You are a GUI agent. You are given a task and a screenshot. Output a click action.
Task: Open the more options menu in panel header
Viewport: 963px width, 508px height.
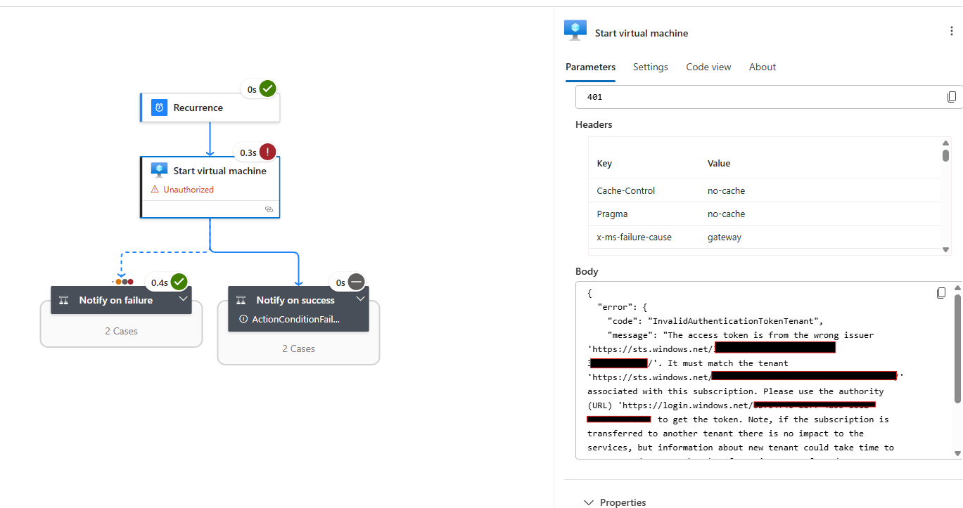coord(952,32)
